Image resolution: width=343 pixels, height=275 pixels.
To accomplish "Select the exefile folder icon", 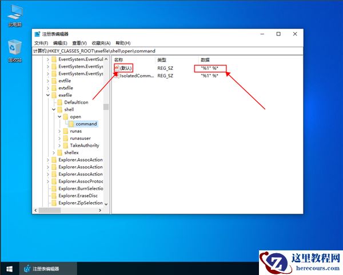I will coord(54,95).
